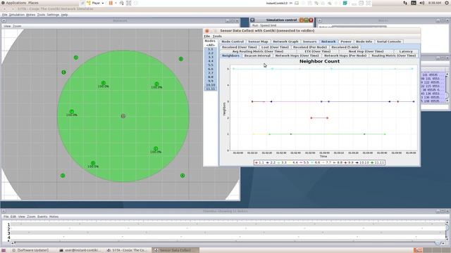Click the clock showing 8:38 AM
Viewport: 451px width, 253px height.
[x=434, y=3]
